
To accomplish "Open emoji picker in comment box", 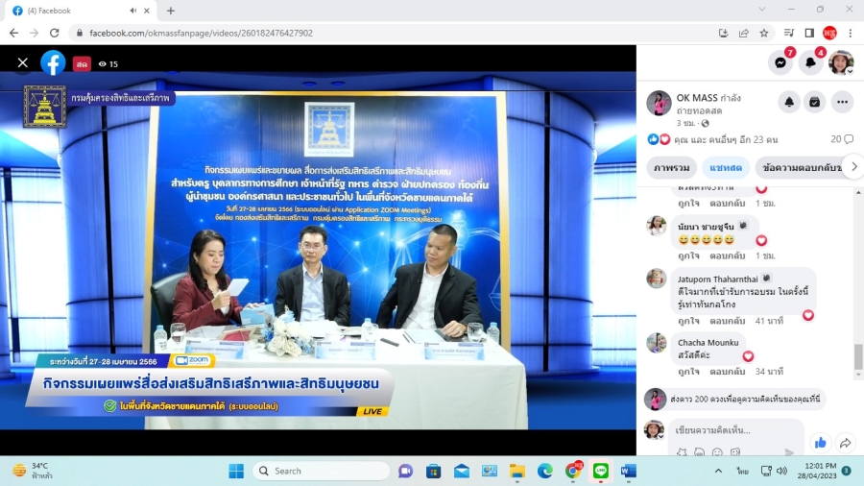I will click(x=717, y=451).
